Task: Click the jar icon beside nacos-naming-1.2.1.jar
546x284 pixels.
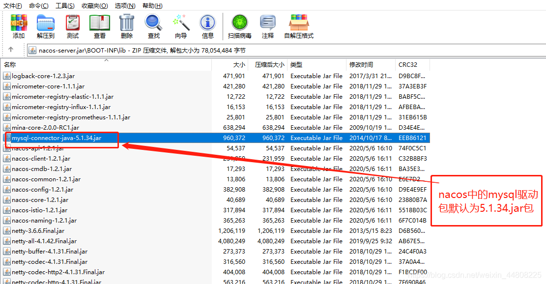Action: pos(6,220)
